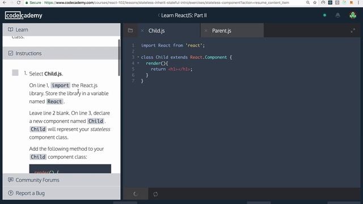
Task: Click the render() code snippet block
Action: point(70,169)
